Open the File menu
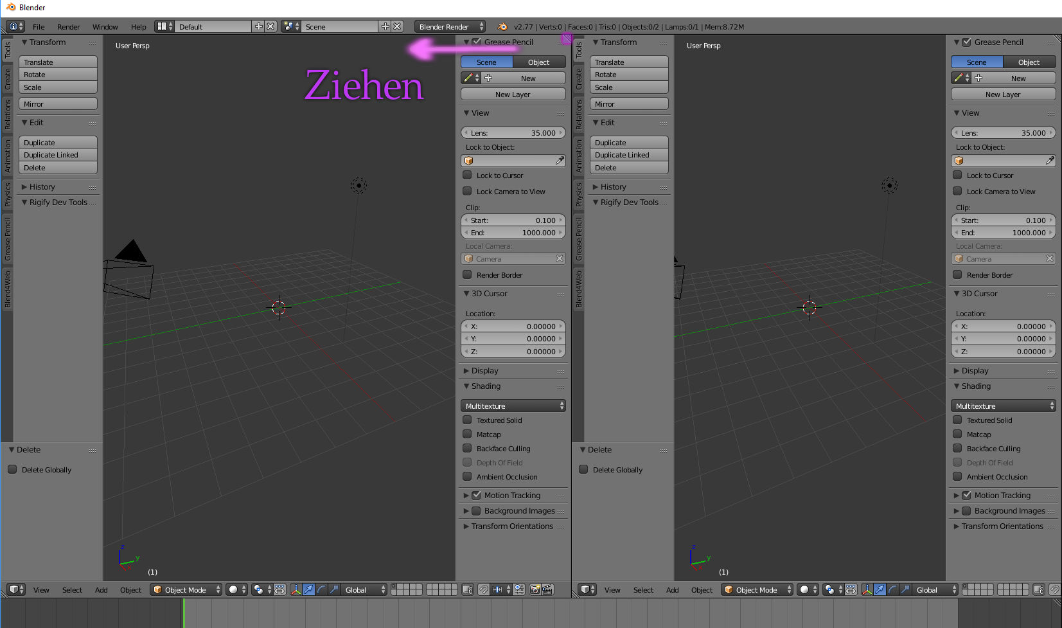 pos(39,26)
